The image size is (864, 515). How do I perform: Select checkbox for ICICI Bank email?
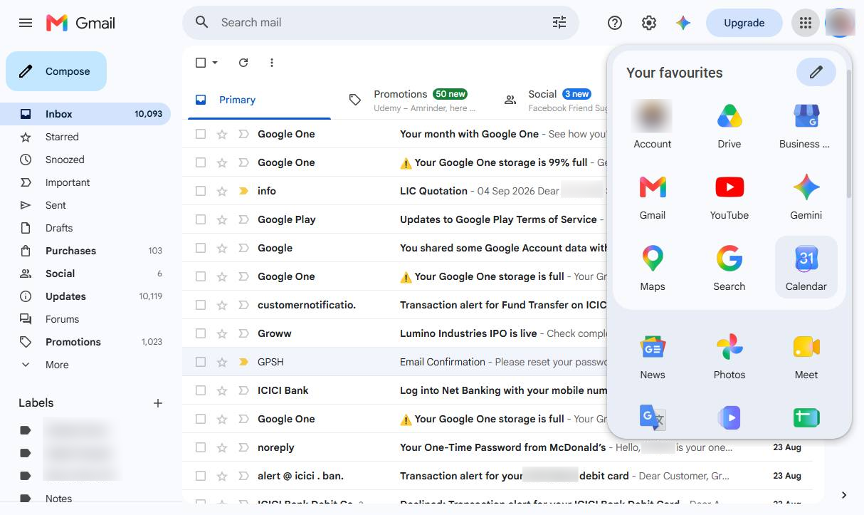[x=201, y=390]
